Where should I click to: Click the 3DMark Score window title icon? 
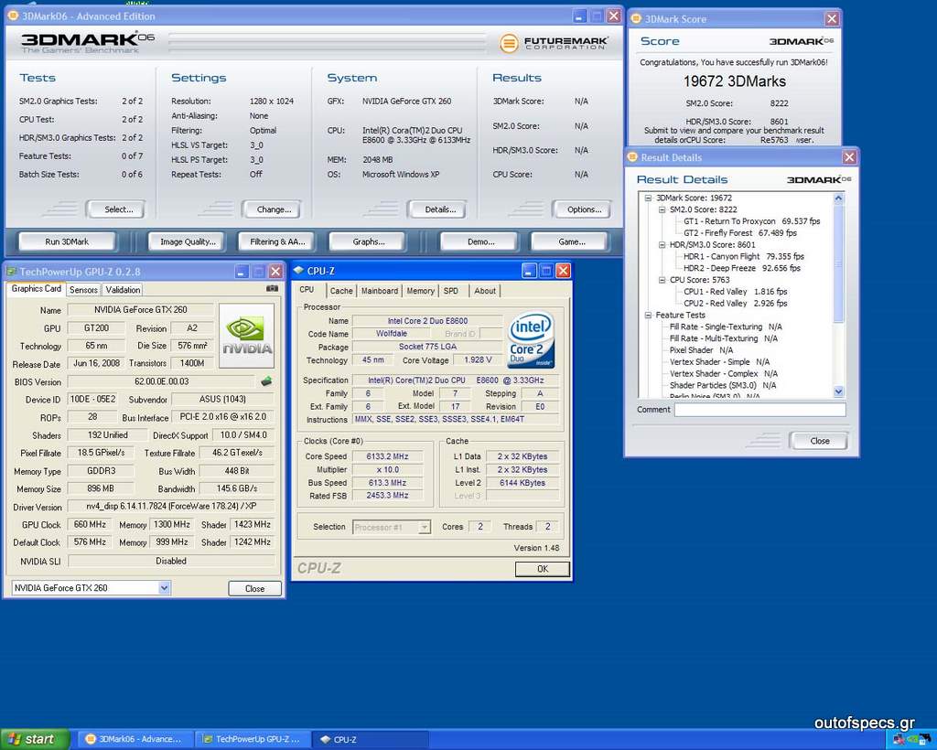pos(637,18)
